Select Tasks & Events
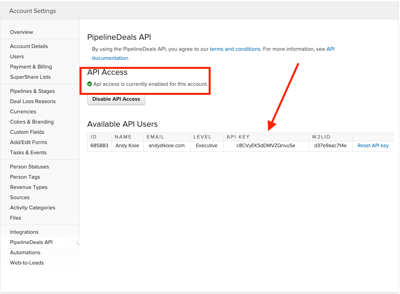This screenshot has height=294, width=400. [x=28, y=152]
